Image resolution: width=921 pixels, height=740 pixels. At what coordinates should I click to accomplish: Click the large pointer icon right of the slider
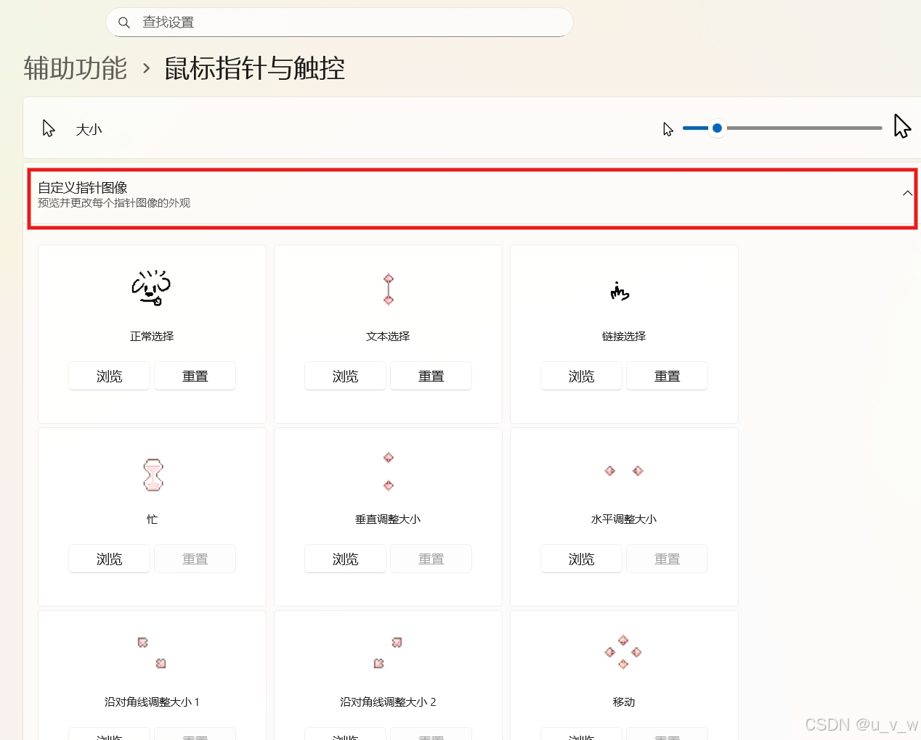coord(901,126)
